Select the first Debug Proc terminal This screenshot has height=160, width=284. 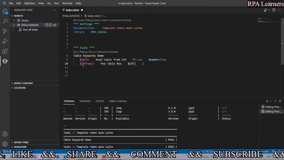tap(271, 107)
